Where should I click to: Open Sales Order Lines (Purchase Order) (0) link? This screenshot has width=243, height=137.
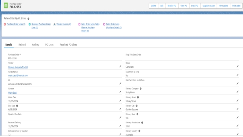[x=114, y=26]
